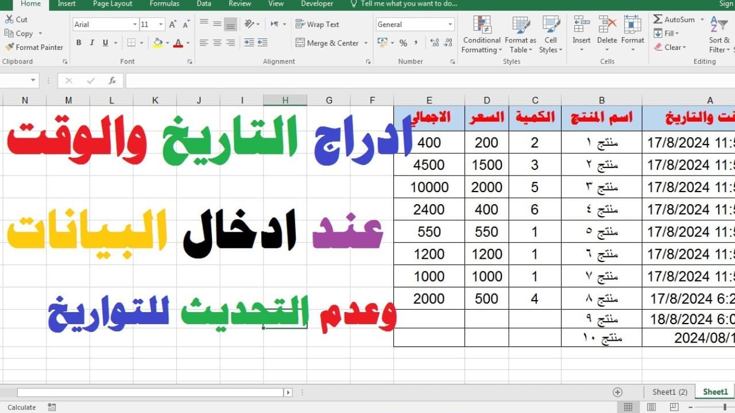
Task: Switch to the Insert ribbon tab
Action: tap(67, 4)
